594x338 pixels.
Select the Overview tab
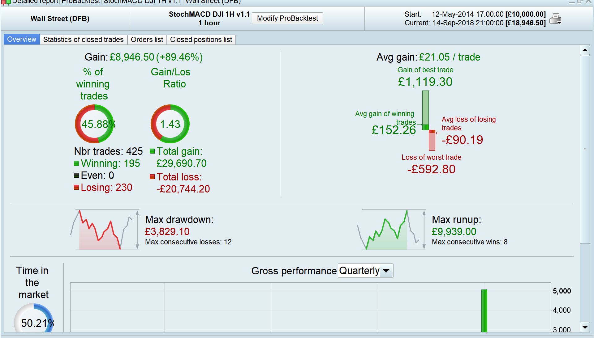22,40
